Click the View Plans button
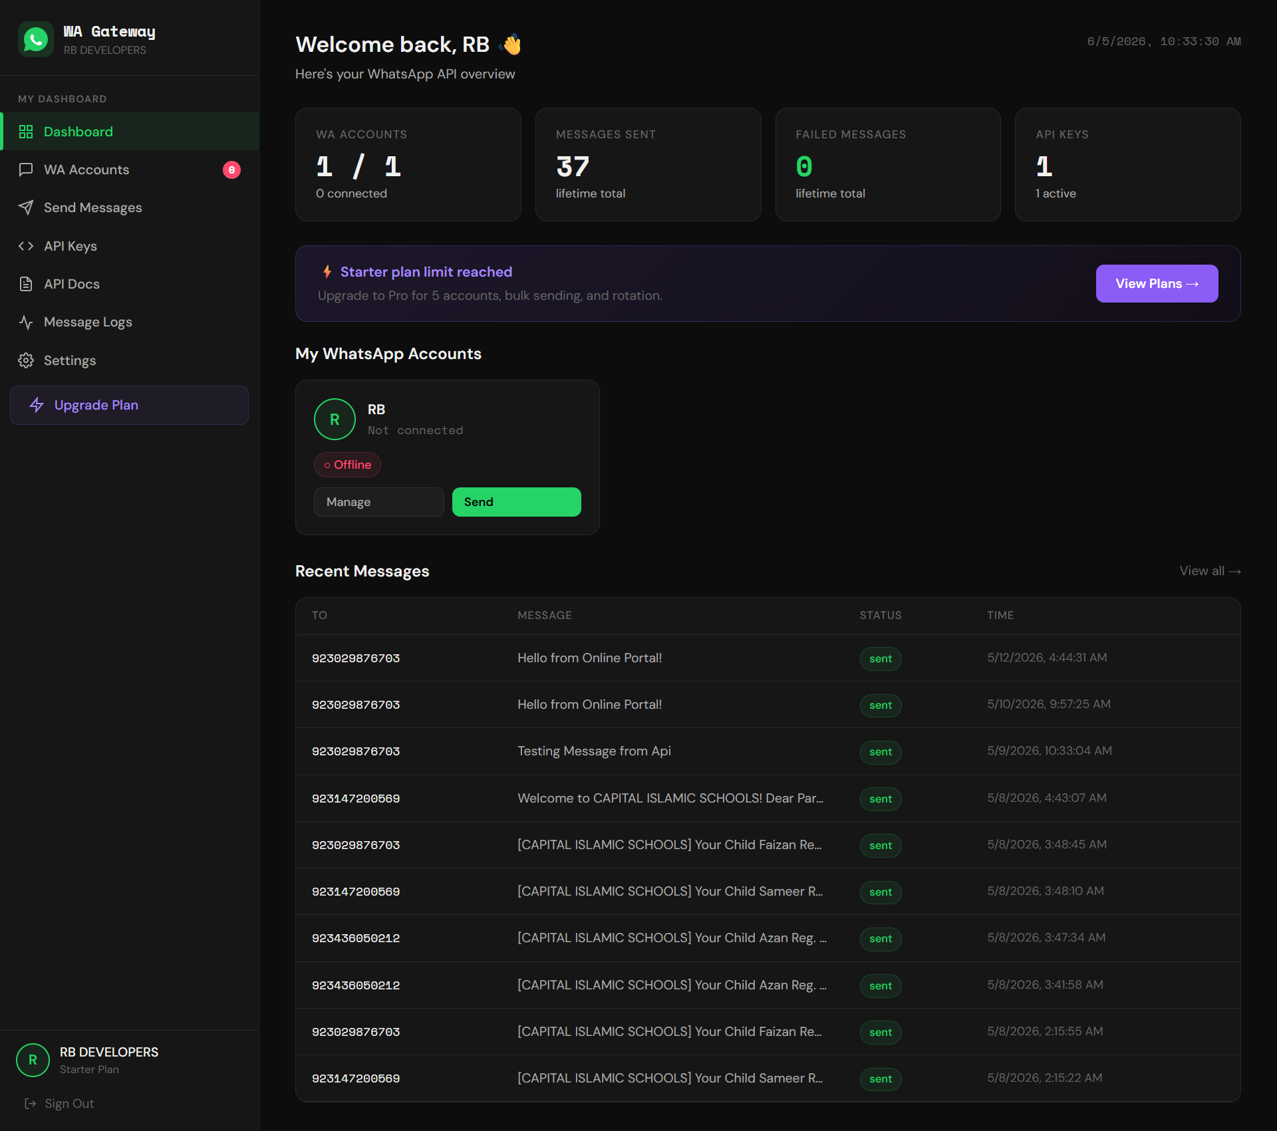Screen dimensions: 1277x1131 [1157, 283]
